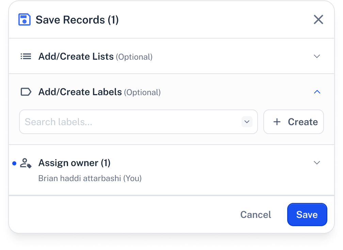
Task: Expand the Assign owner section chevron
Action: 317,163
